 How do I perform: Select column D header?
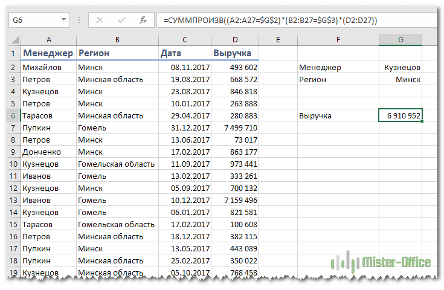[x=235, y=39]
